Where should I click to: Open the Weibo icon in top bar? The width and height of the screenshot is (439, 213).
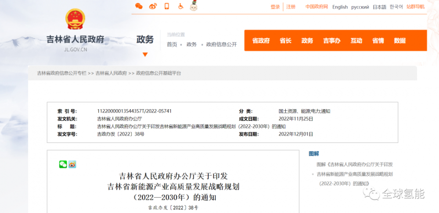click(x=153, y=6)
